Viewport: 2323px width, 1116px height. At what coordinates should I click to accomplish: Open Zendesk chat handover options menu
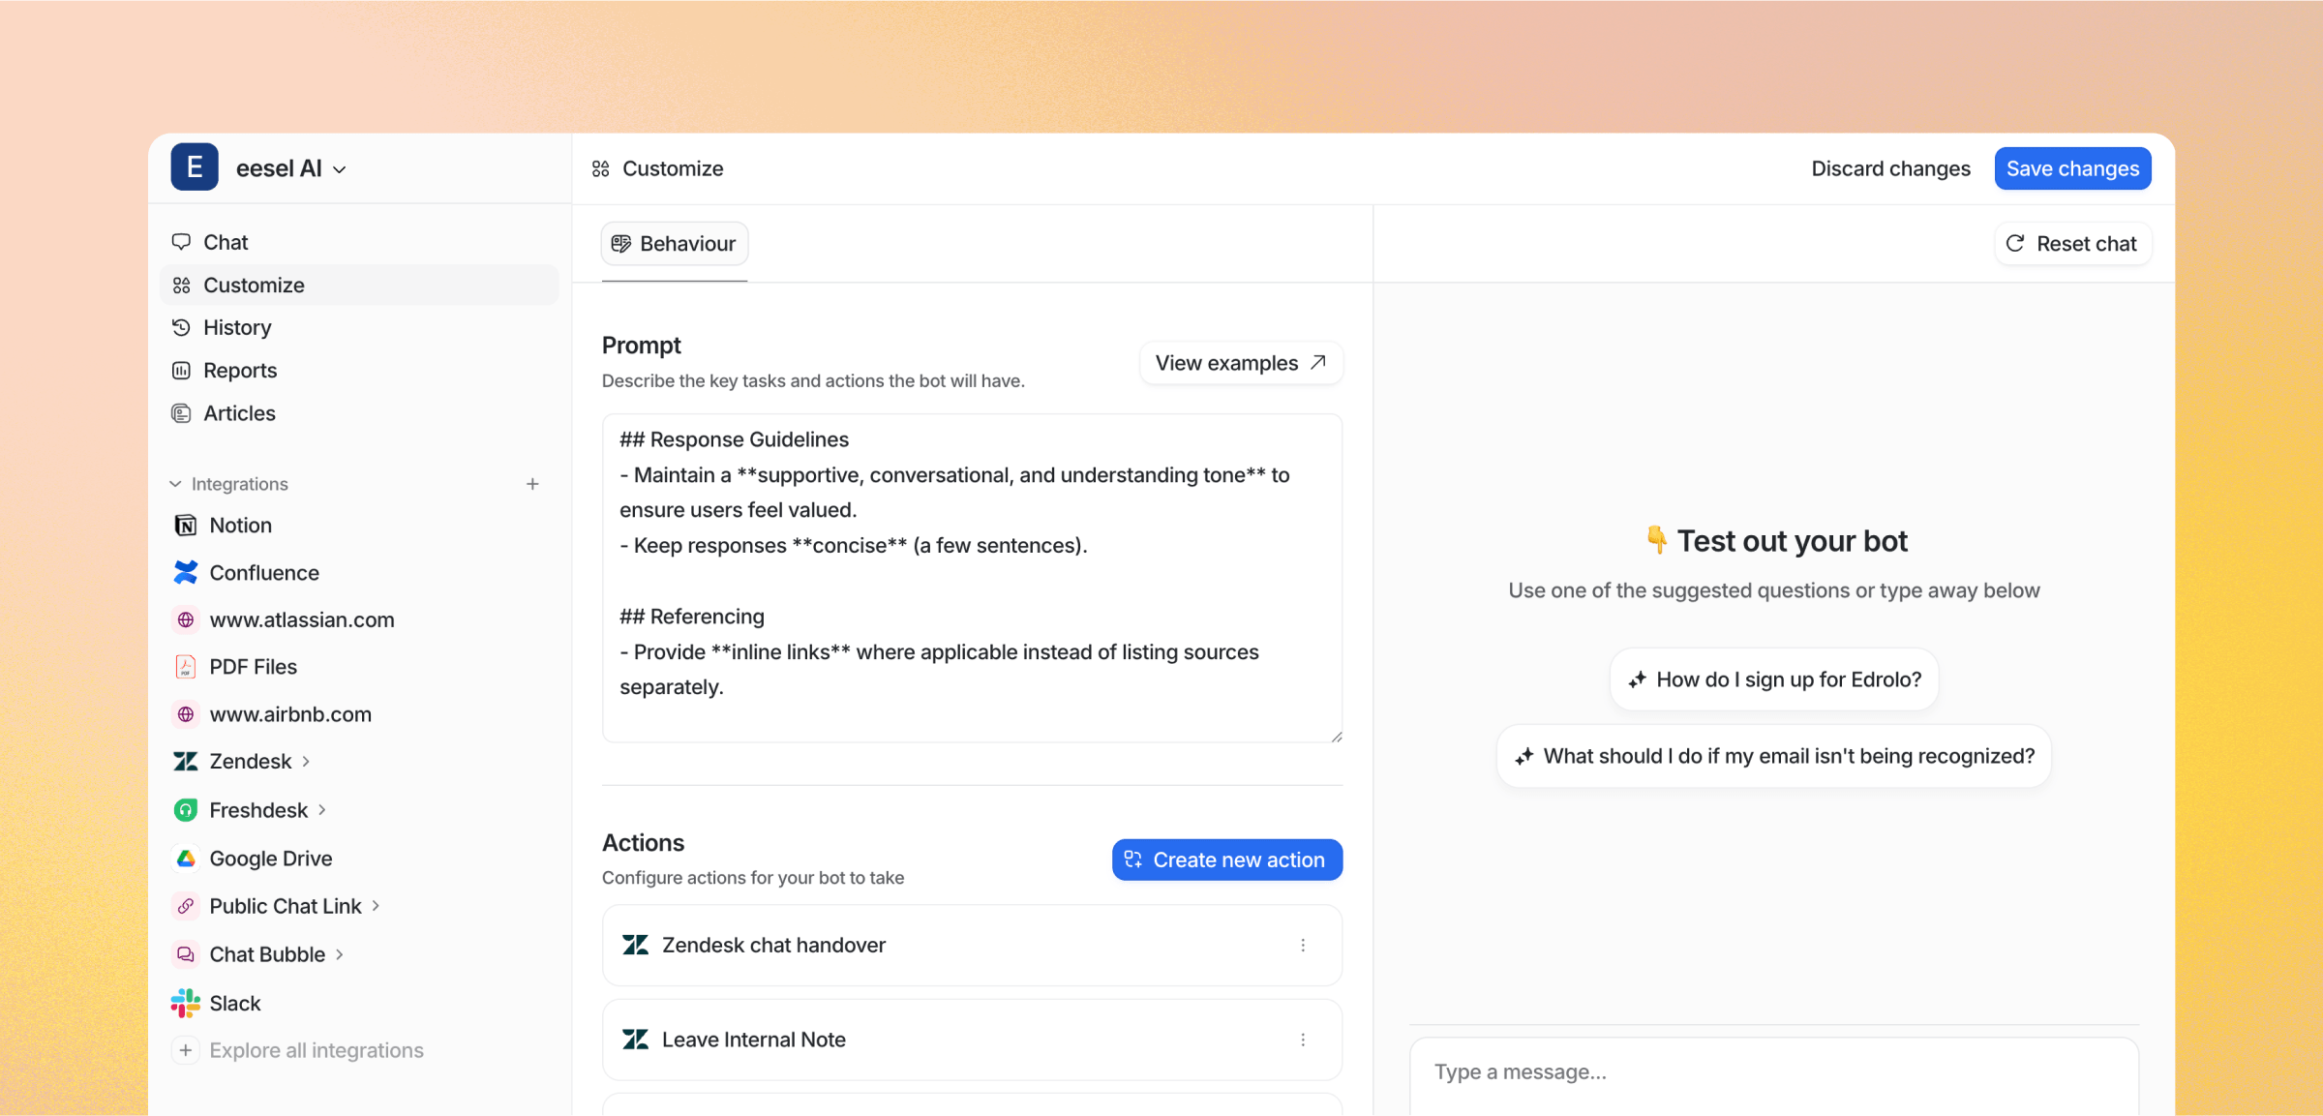click(x=1303, y=945)
